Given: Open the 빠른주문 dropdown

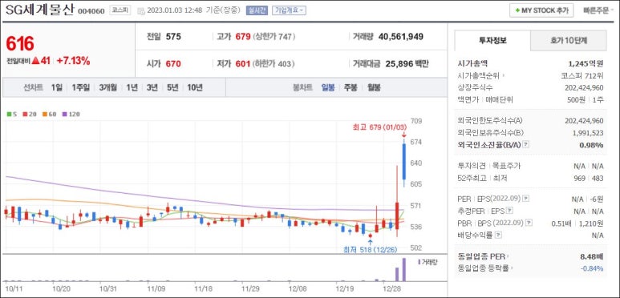Looking at the screenshot, I should click(598, 10).
